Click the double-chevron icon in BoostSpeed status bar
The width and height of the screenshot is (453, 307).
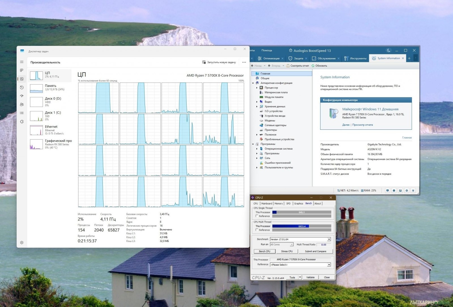click(x=413, y=191)
